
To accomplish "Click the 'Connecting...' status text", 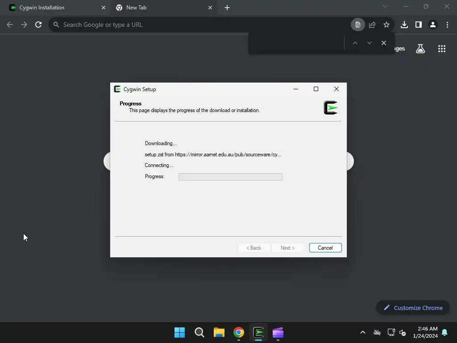I will pos(159,165).
